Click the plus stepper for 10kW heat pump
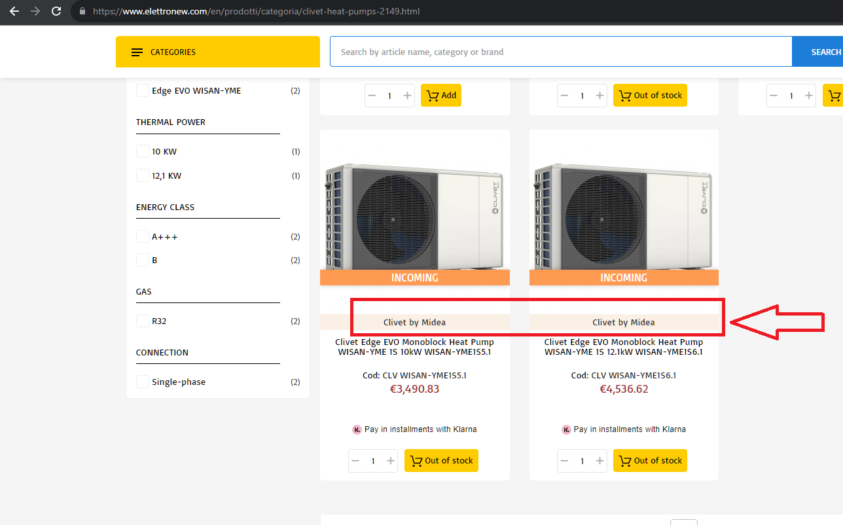The width and height of the screenshot is (843, 525). (x=391, y=461)
